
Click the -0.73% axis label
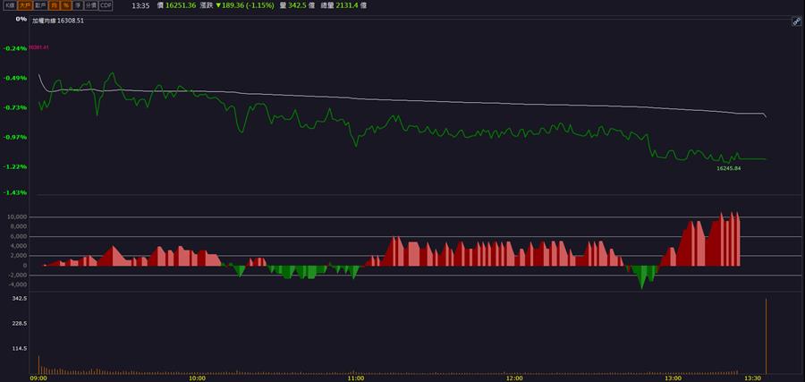(x=15, y=107)
